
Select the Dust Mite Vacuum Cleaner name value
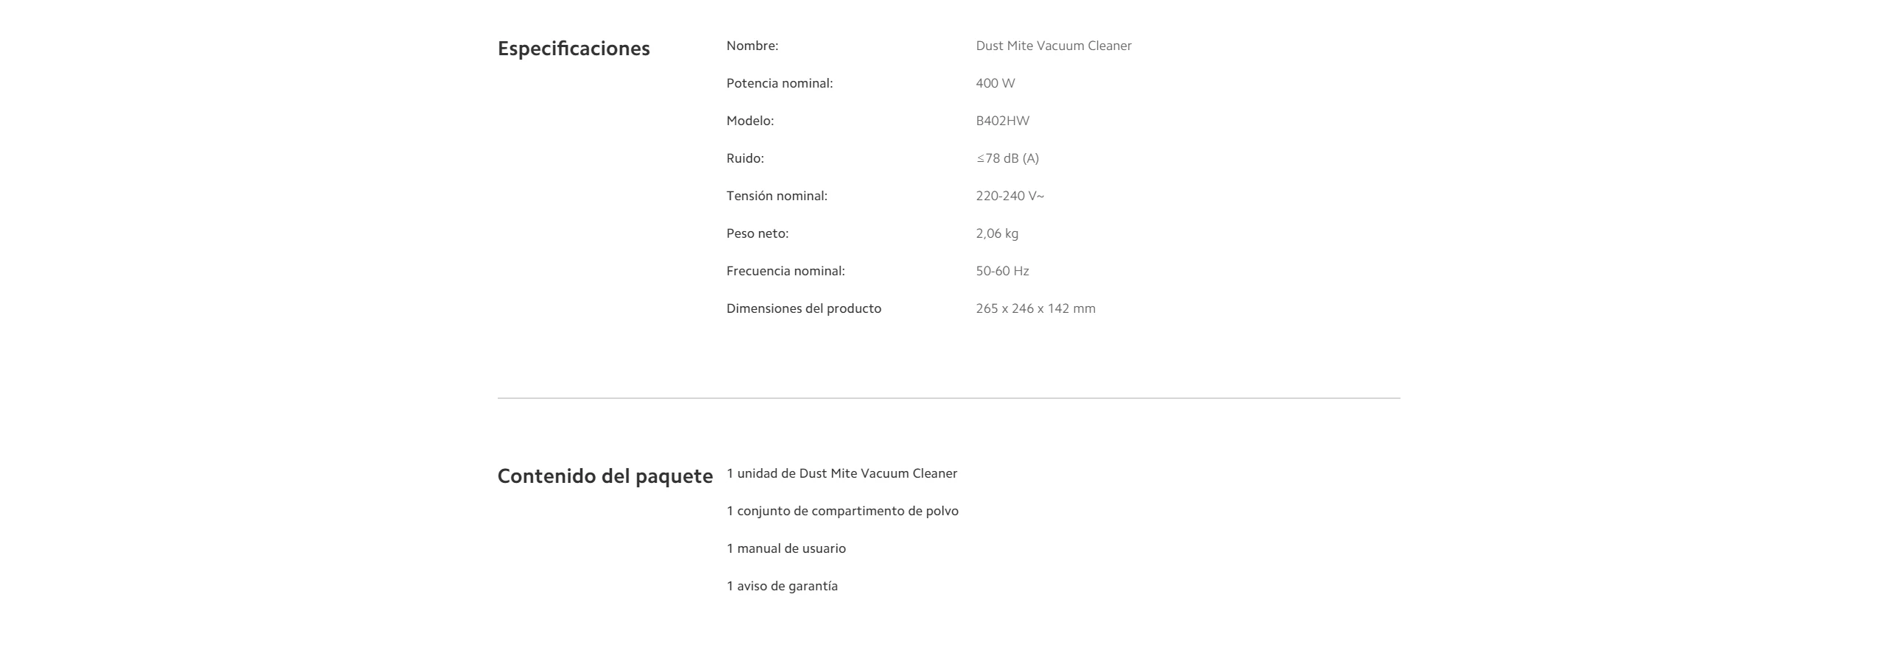point(1053,46)
